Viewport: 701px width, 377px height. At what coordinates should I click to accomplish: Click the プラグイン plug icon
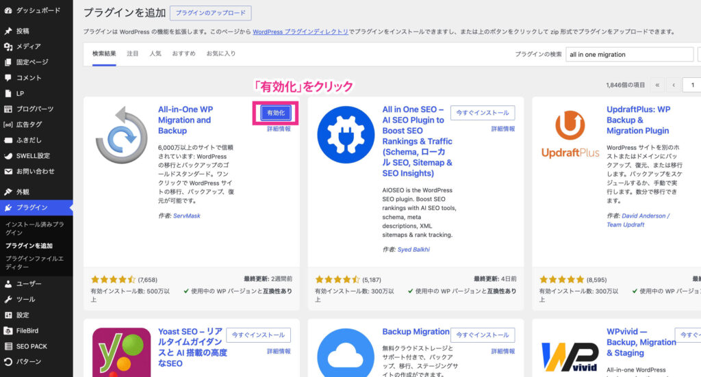[x=8, y=208]
